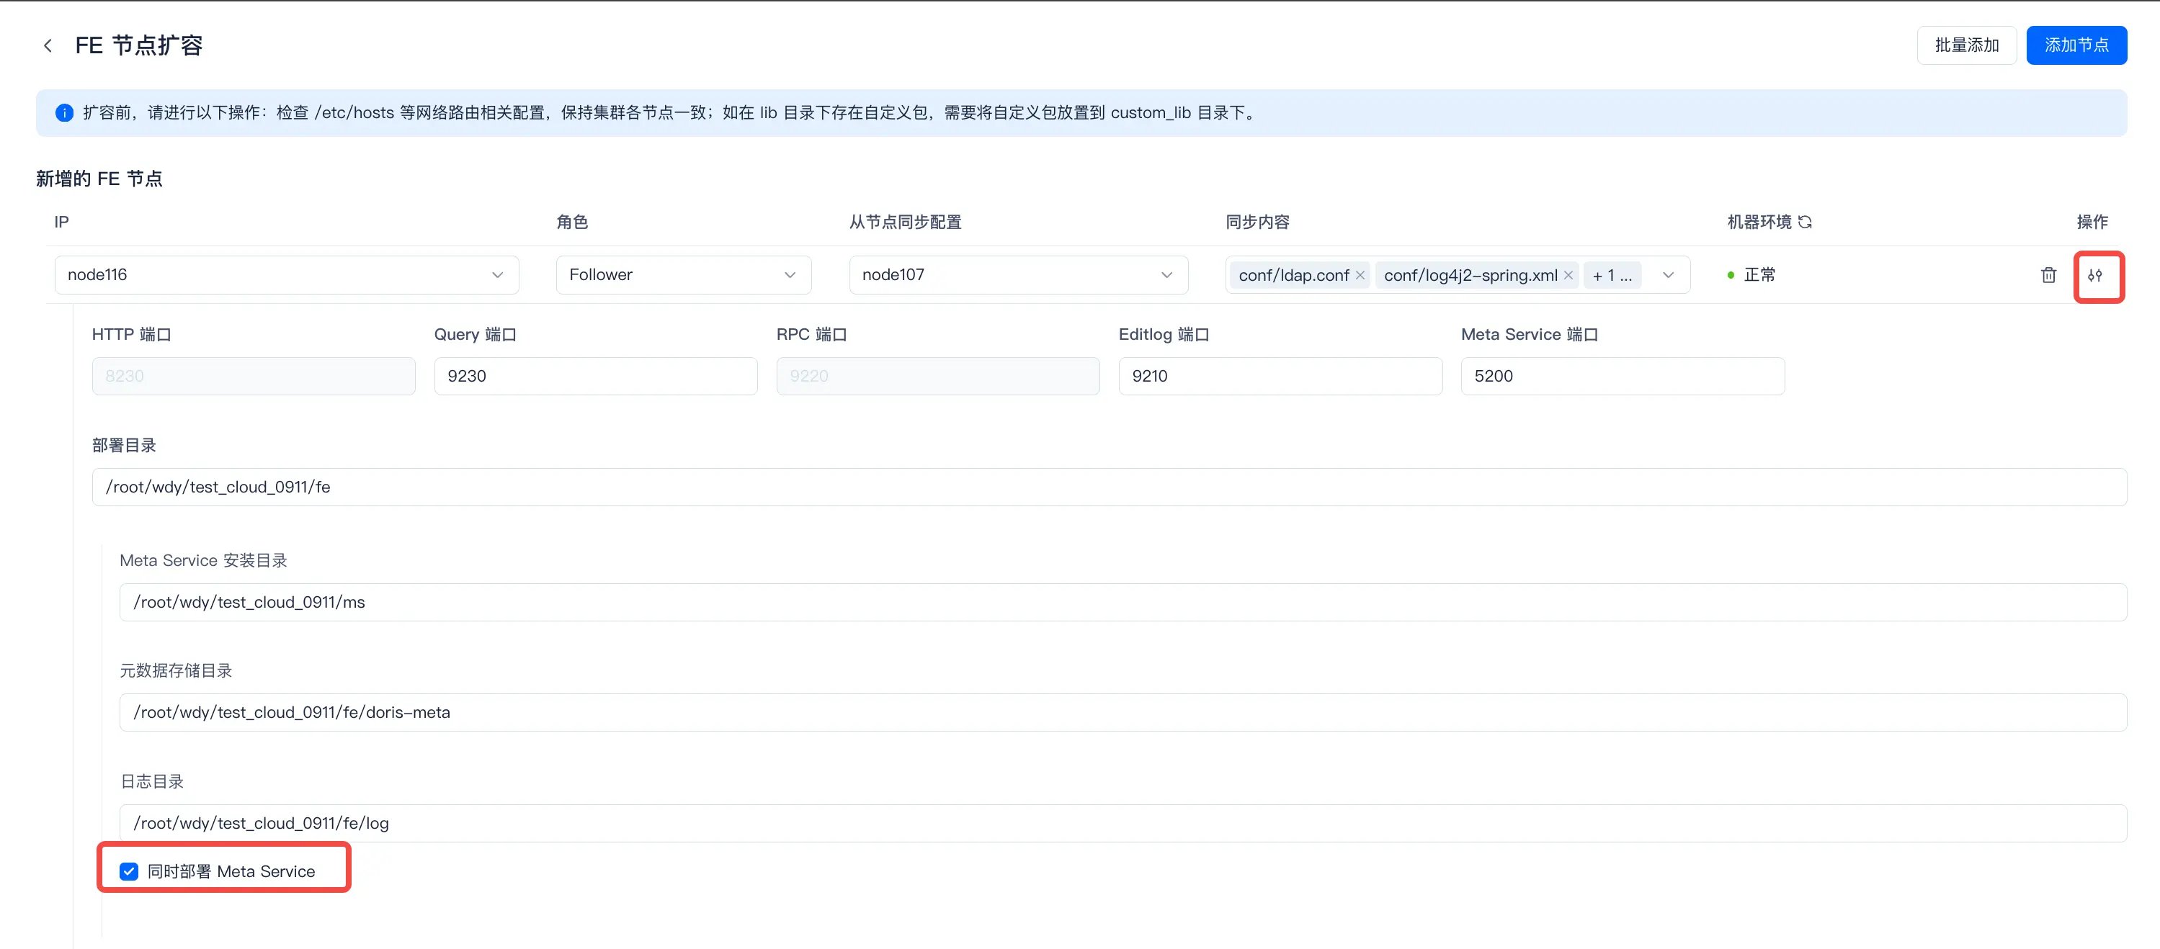Click the disabled HTTP port field 8230
Viewport: 2160px width, 949px height.
pyautogui.click(x=253, y=377)
